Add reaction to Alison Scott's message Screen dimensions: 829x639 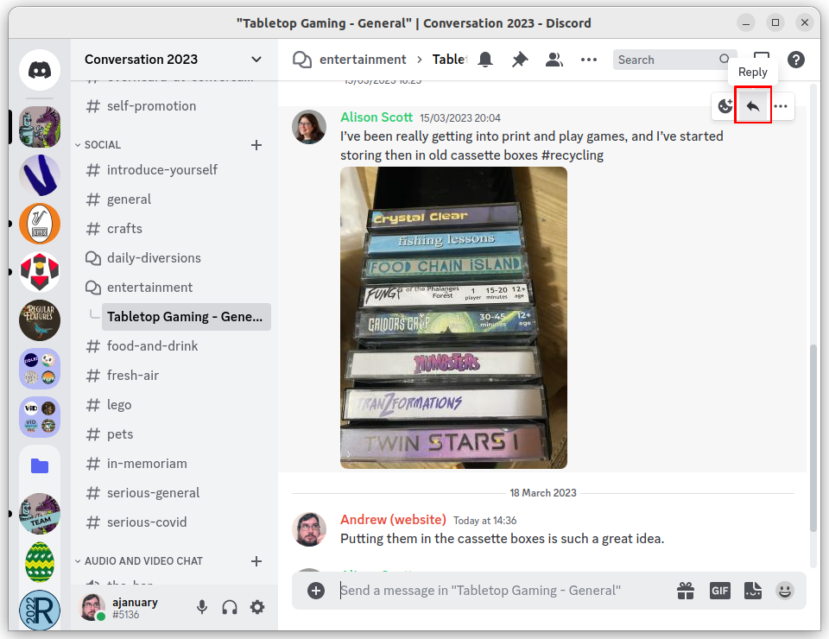click(x=725, y=106)
